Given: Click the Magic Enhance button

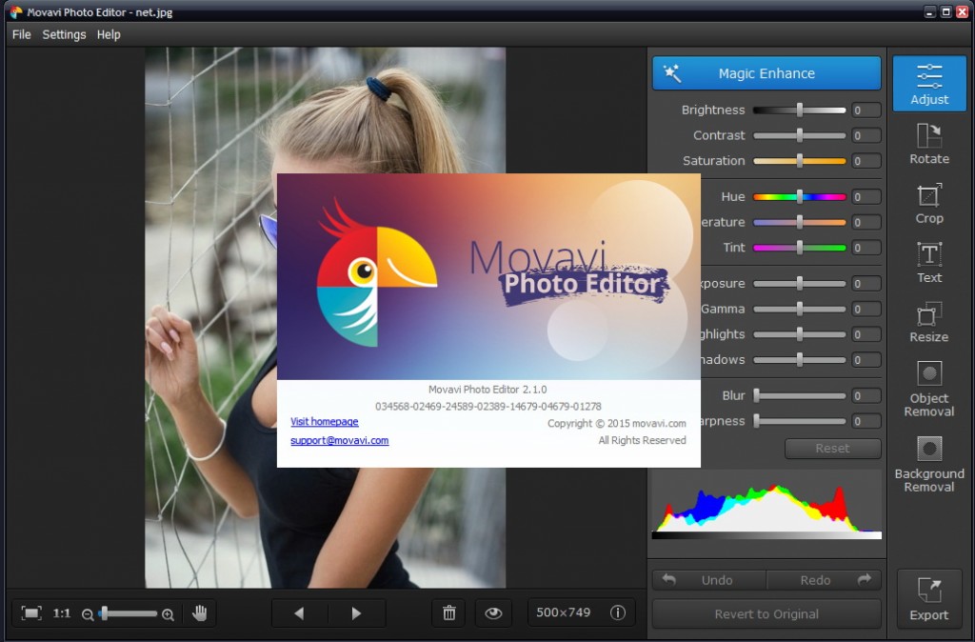Looking at the screenshot, I should point(766,73).
